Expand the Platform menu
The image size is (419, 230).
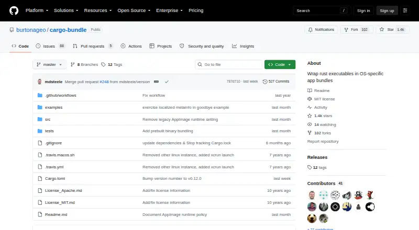[37, 10]
